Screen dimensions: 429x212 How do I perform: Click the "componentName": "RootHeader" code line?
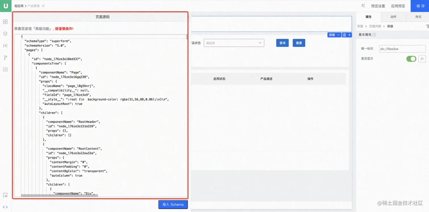(x=73, y=122)
